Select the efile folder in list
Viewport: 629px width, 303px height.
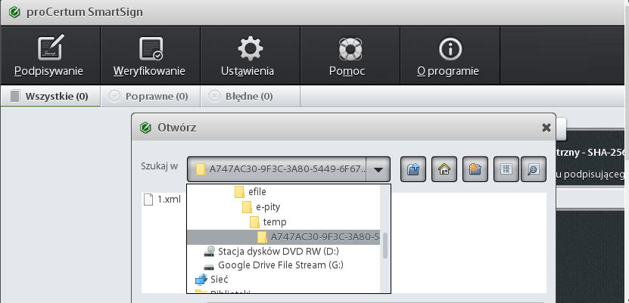(x=257, y=193)
